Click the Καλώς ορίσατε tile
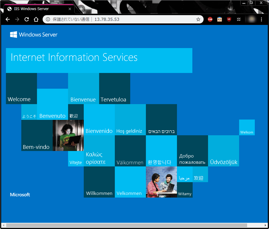 click(x=99, y=151)
